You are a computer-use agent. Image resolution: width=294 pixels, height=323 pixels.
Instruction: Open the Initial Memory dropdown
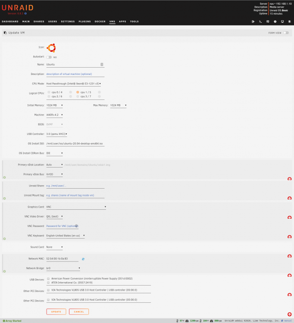coord(54,105)
